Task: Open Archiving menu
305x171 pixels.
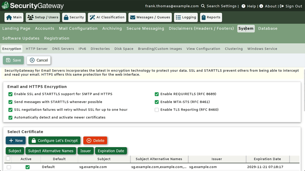Action: (x=112, y=29)
